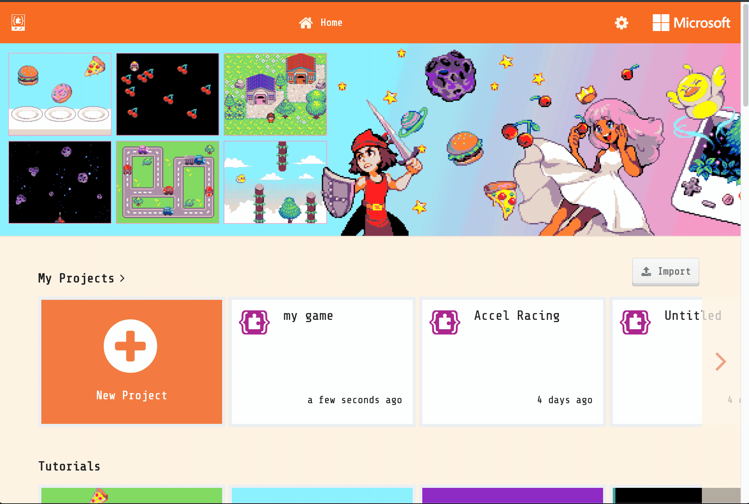
Task: Expand the My Projects chevron
Action: click(x=122, y=278)
